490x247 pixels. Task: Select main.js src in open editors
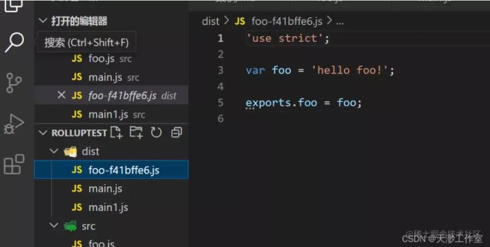click(111, 77)
